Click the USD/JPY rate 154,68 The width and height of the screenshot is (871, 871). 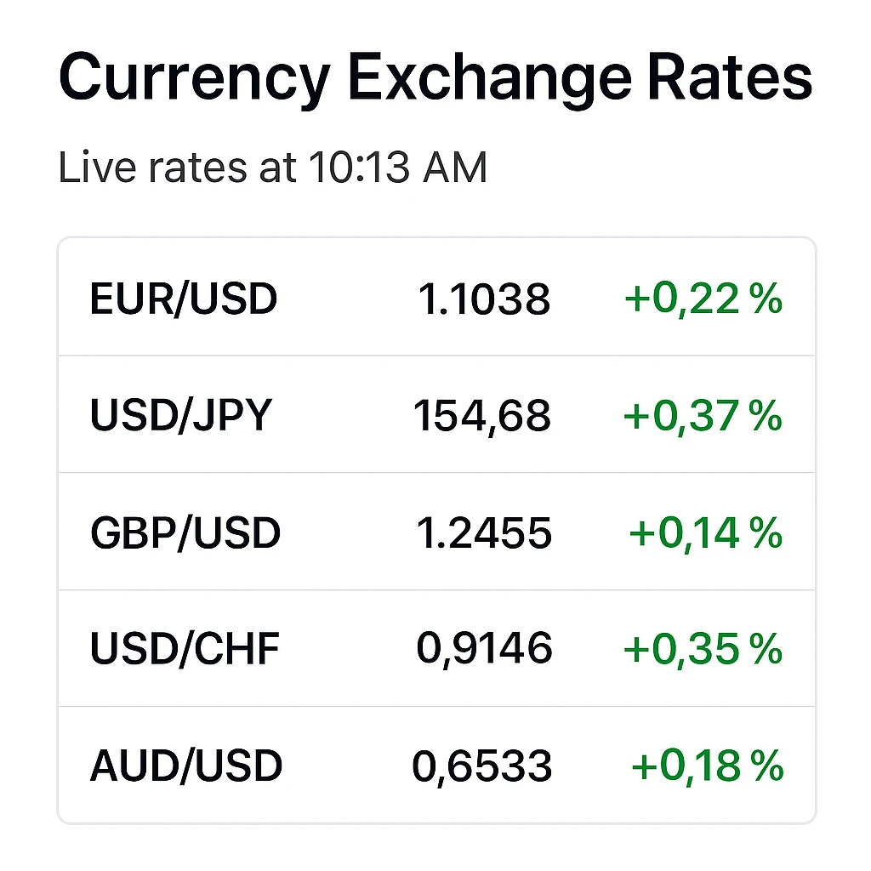pyautogui.click(x=482, y=416)
